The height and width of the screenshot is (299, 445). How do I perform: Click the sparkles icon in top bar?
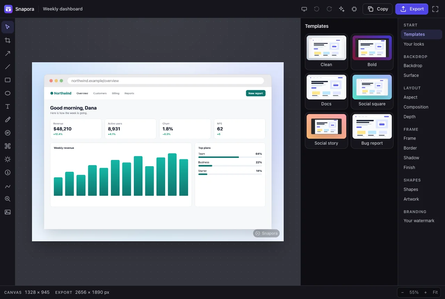click(342, 9)
